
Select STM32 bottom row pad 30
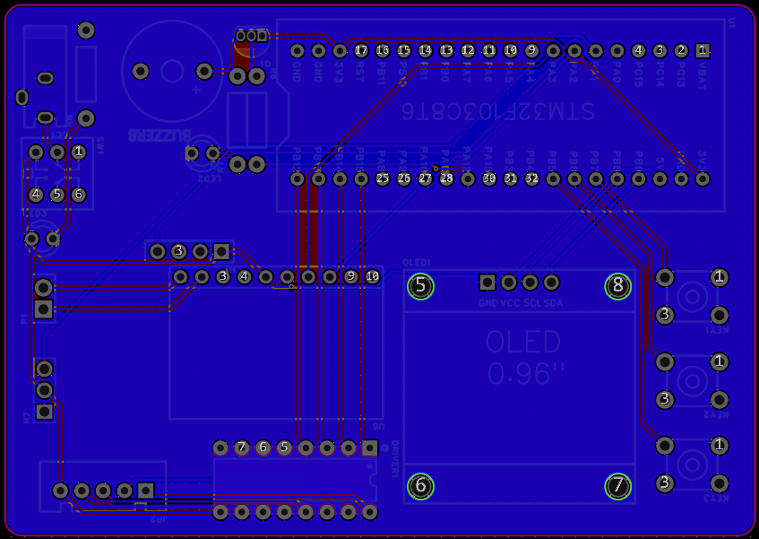[489, 178]
